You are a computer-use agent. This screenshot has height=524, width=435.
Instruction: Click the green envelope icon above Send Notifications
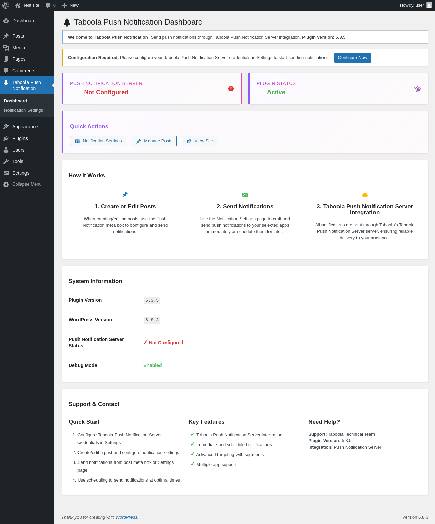click(x=245, y=195)
